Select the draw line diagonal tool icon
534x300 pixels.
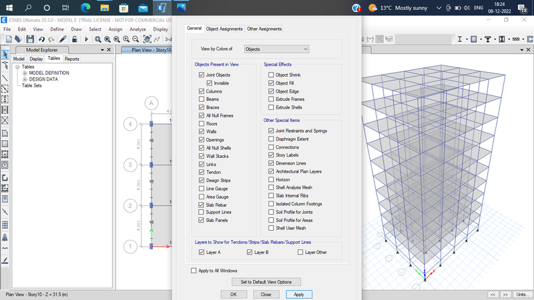pyautogui.click(x=5, y=78)
